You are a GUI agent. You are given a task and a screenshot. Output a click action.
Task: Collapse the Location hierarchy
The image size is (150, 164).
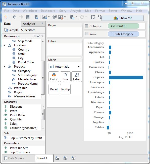(5, 45)
